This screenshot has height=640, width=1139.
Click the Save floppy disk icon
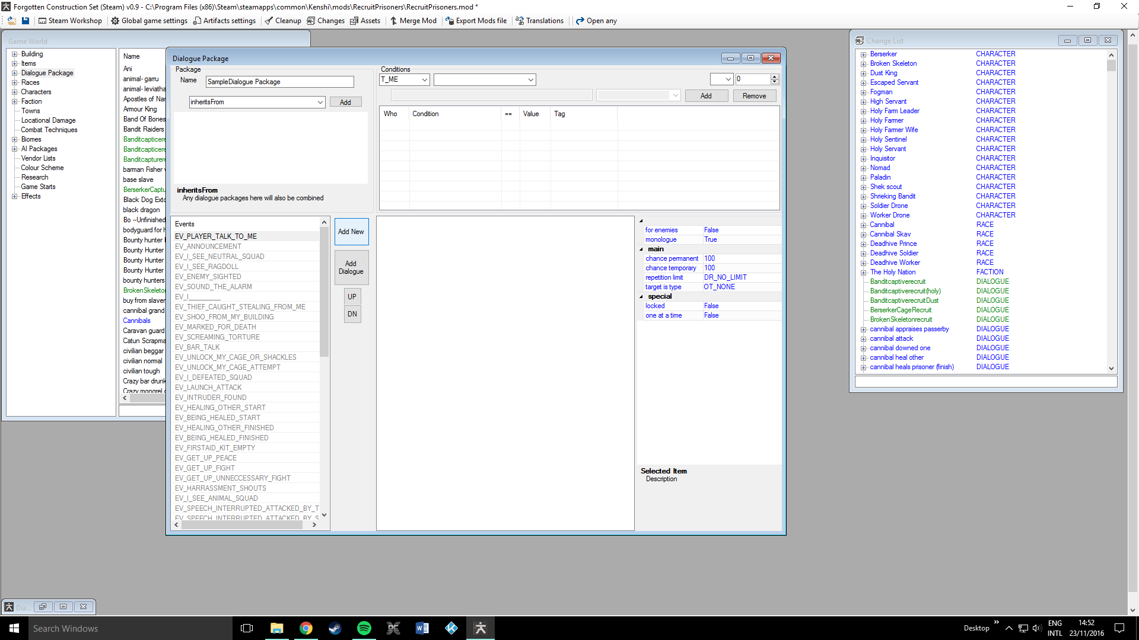26,21
